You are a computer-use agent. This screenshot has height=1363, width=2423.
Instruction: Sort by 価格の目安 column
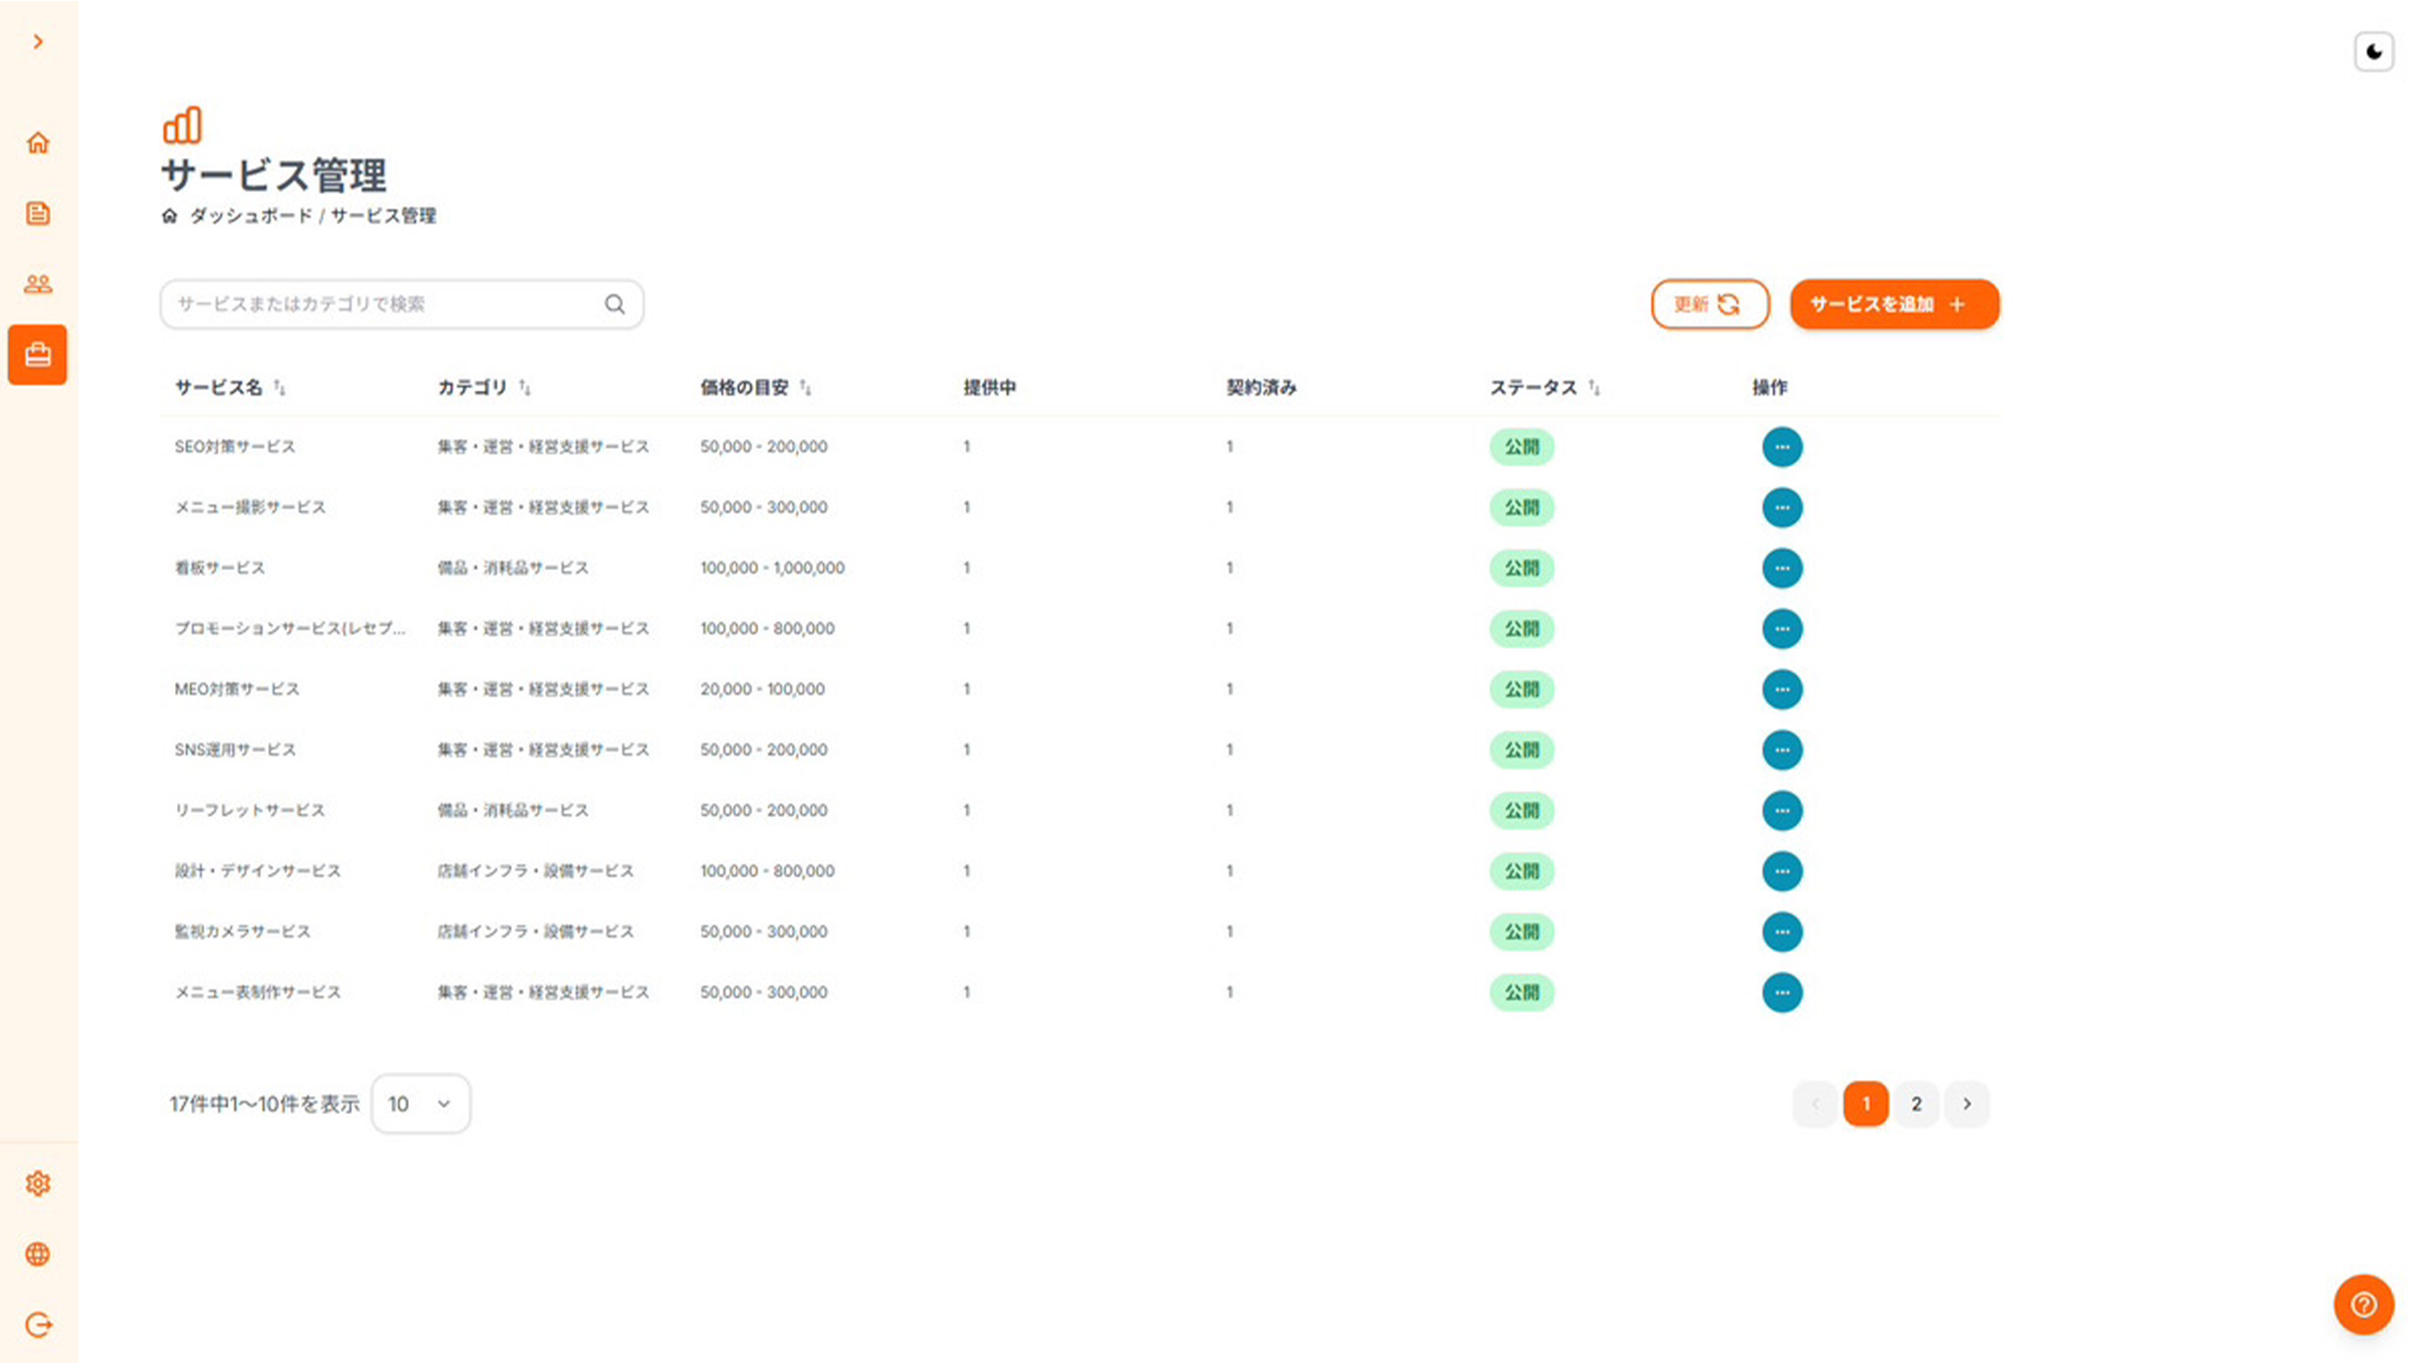pos(805,387)
